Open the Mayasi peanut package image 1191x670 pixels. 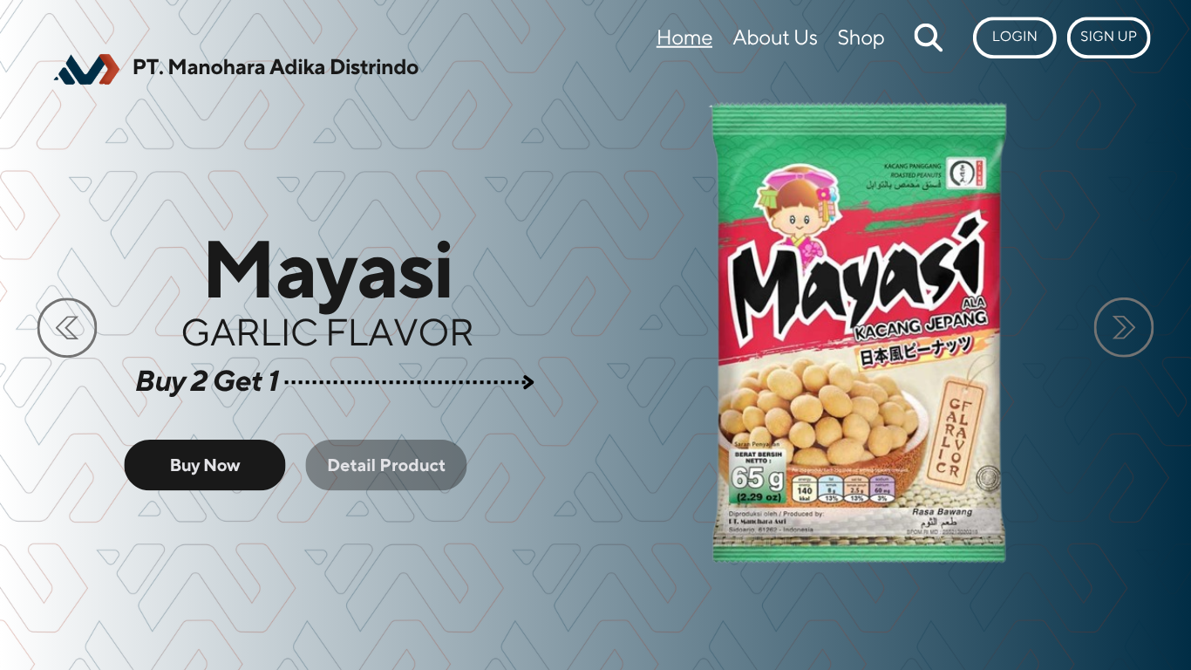(x=858, y=332)
